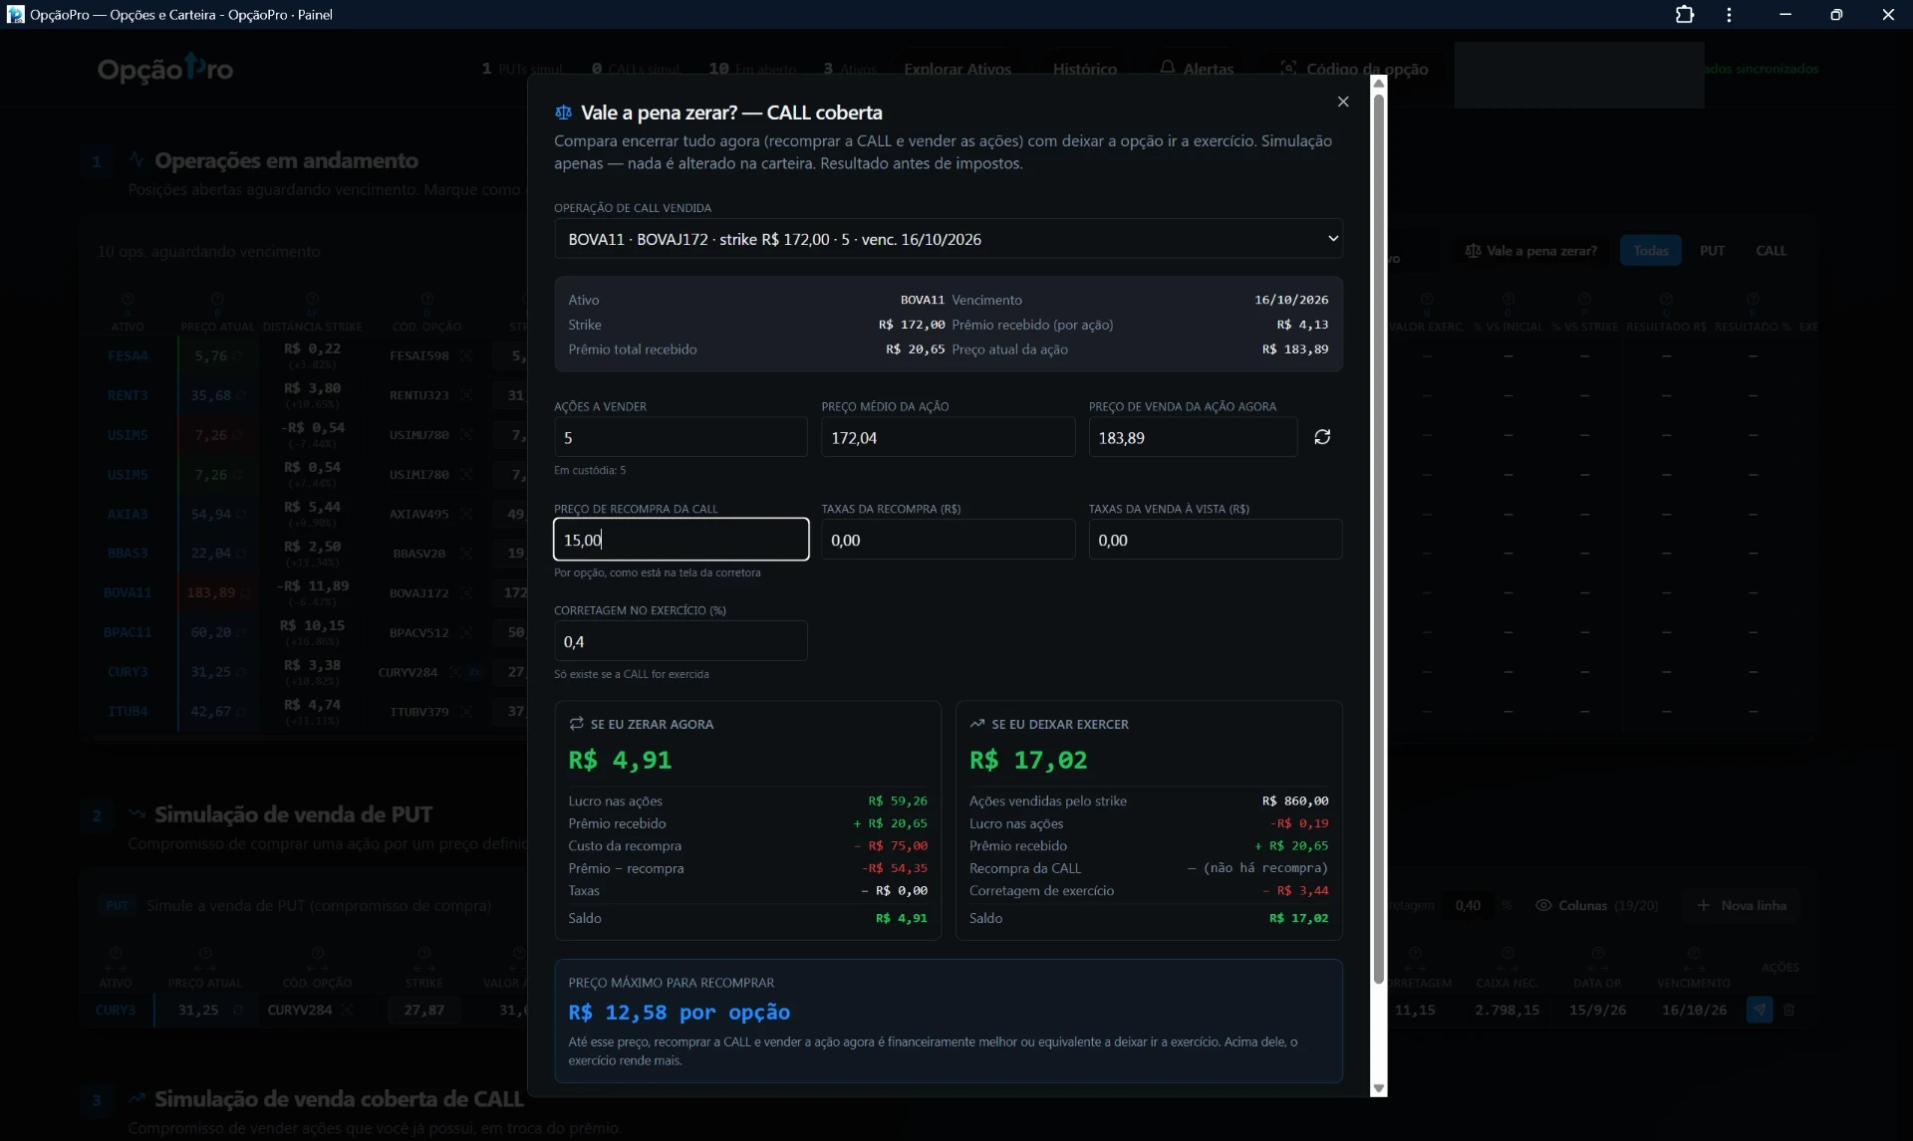The width and height of the screenshot is (1913, 1141).
Task: Select the PUT filter tab
Action: [x=1713, y=250]
